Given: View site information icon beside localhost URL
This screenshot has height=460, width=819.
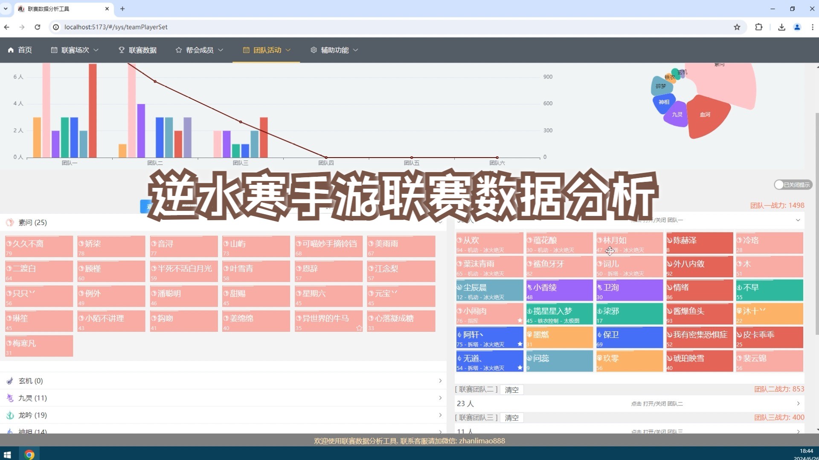Looking at the screenshot, I should 56,27.
